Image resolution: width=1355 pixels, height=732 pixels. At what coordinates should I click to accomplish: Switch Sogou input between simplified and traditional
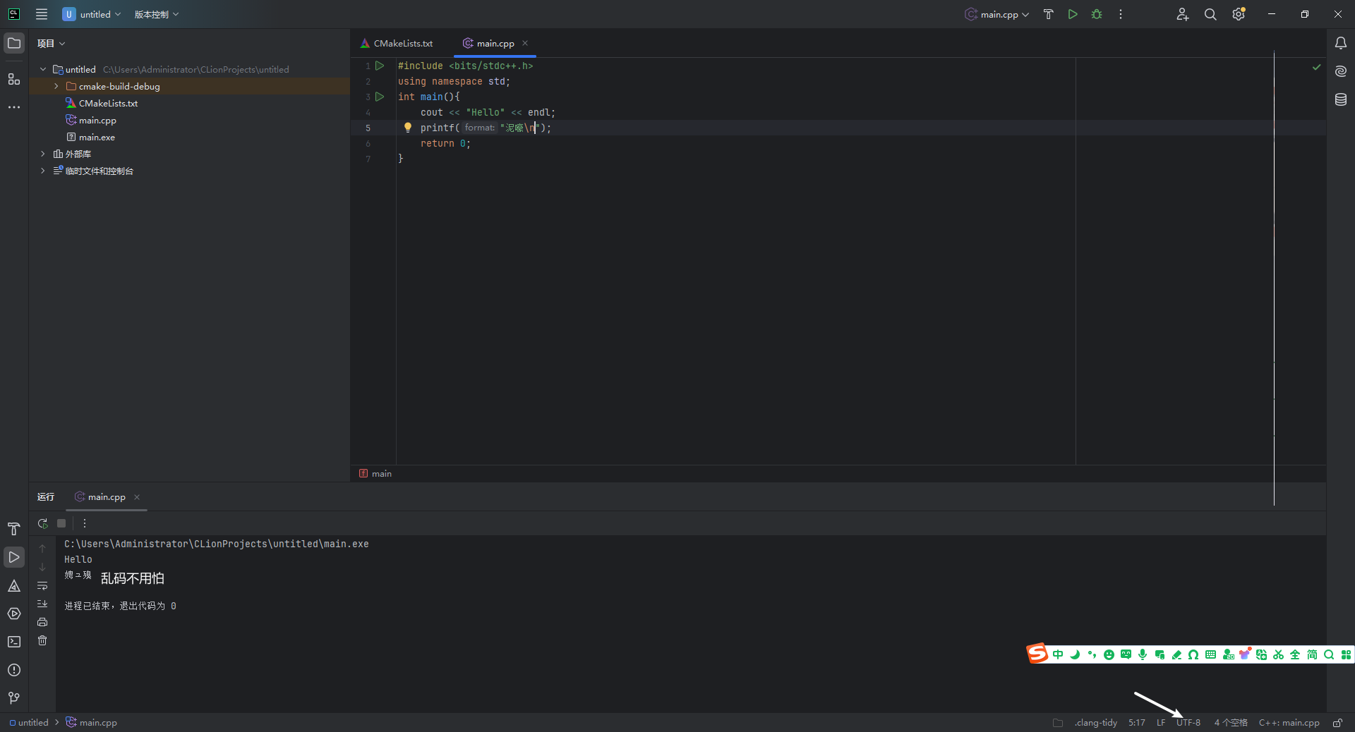[x=1311, y=654]
